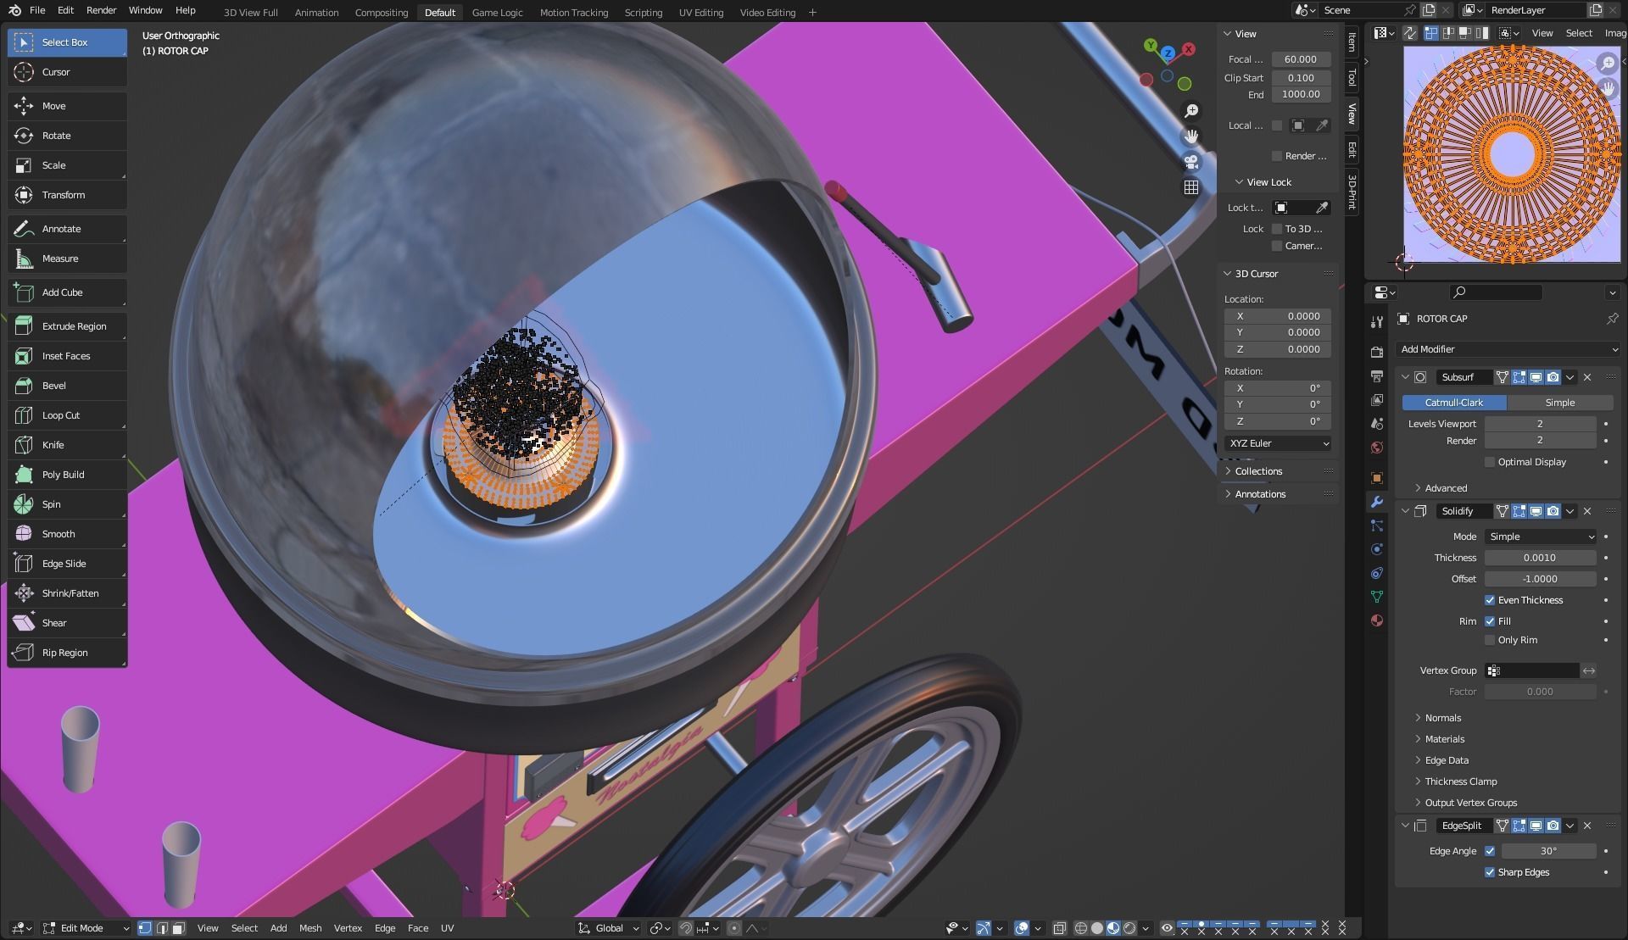Enable Optimal Display checkbox
This screenshot has height=940, width=1628.
click(1490, 462)
